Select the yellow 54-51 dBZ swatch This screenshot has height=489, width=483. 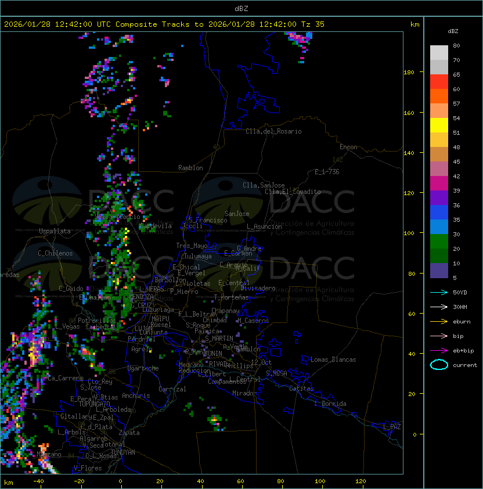click(439, 125)
